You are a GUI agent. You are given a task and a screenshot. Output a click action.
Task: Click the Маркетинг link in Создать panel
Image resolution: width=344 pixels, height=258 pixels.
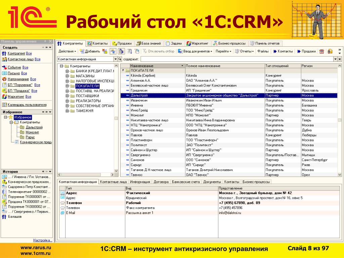coord(16,97)
